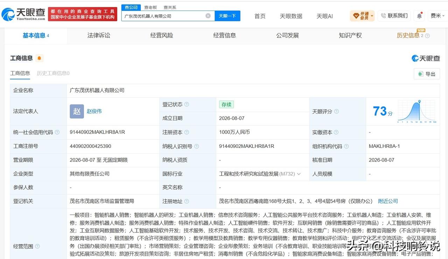Viewport: 448px width, 259px height.
Task: Expand the 国标行业 M732 chevron
Action: (299, 174)
